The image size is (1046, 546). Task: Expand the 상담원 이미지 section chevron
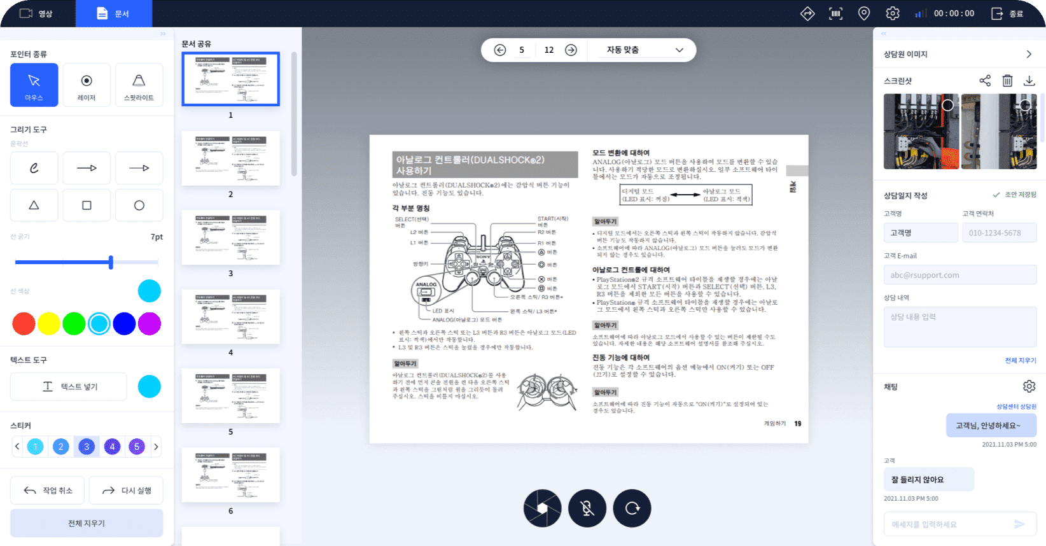[x=1029, y=54]
